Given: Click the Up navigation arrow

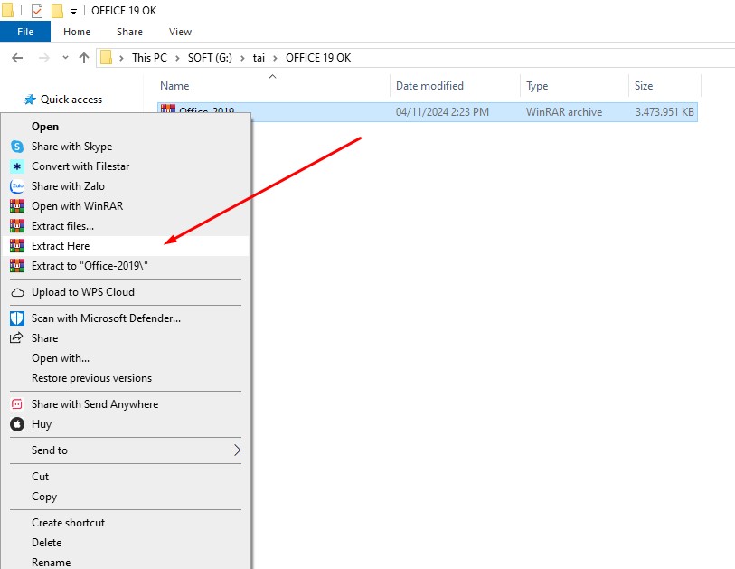Looking at the screenshot, I should tap(82, 57).
